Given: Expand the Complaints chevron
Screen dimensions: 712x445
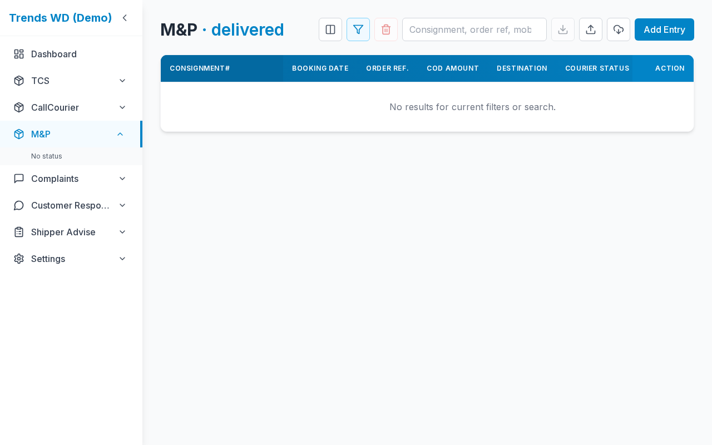Looking at the screenshot, I should click(122, 179).
